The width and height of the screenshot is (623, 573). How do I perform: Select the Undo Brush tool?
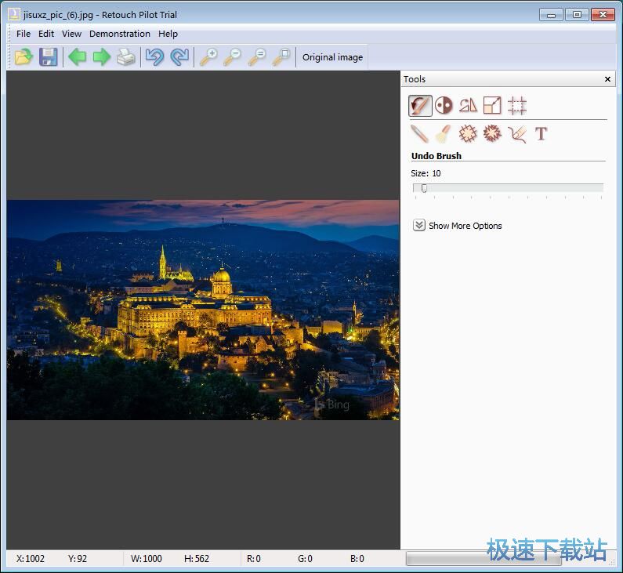point(420,105)
